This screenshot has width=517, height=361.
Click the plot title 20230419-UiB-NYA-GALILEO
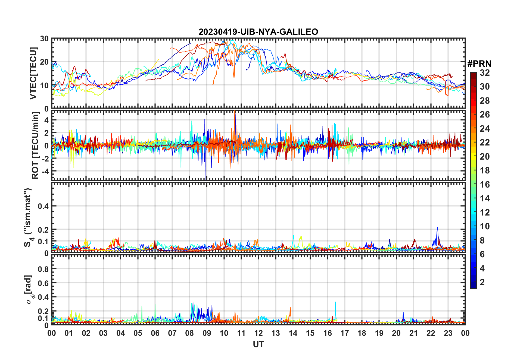258,32
